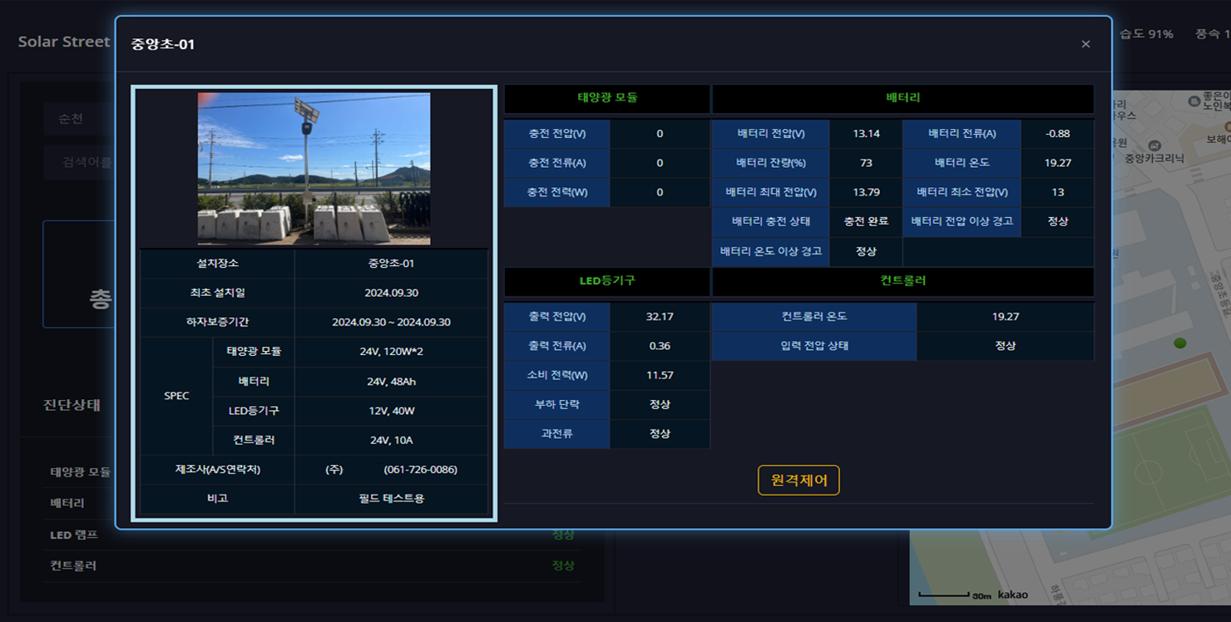Click the Solar Street page title

(64, 42)
